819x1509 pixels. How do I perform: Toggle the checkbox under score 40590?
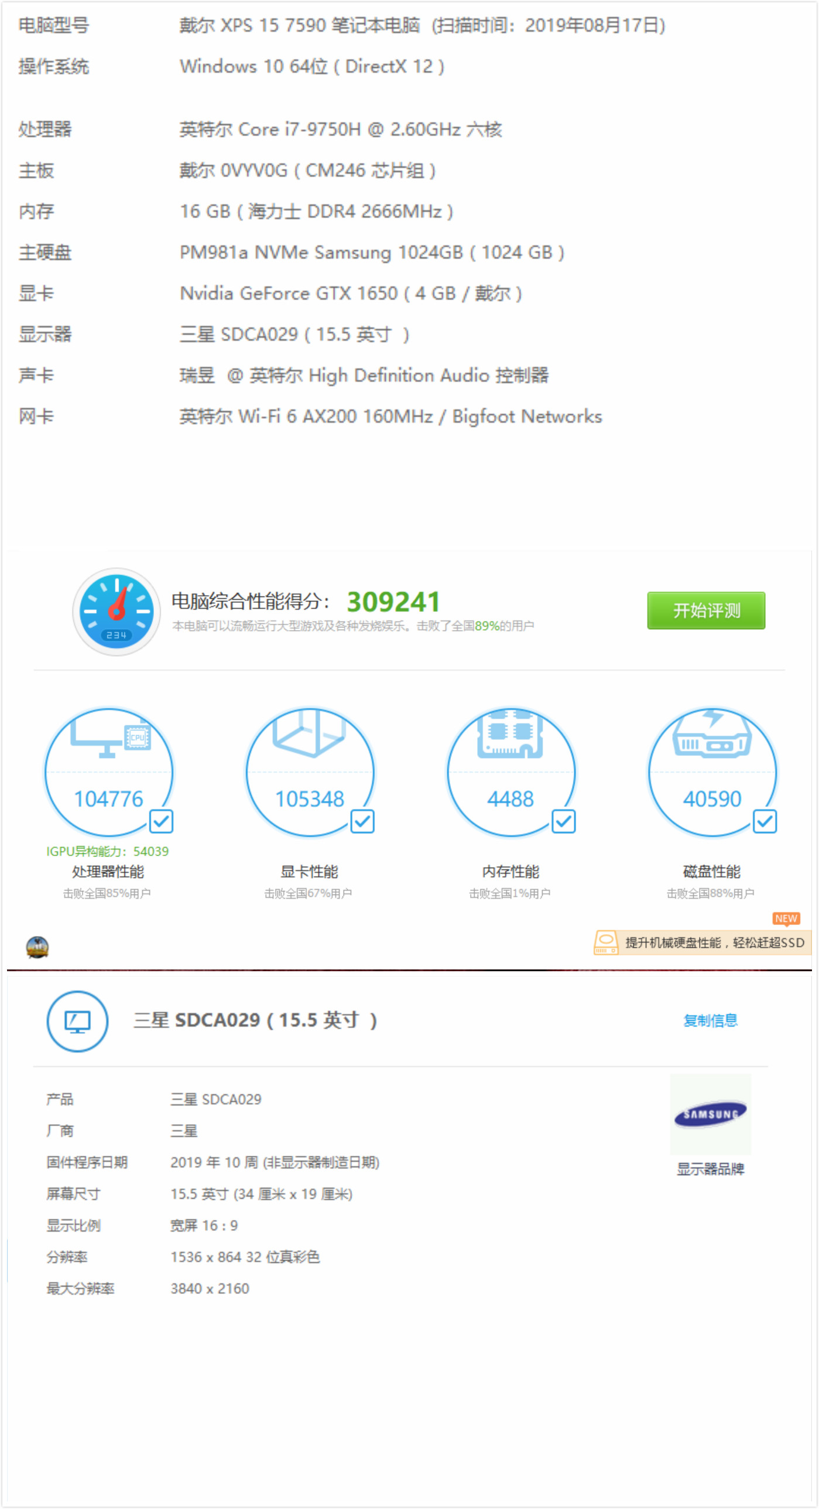[765, 821]
